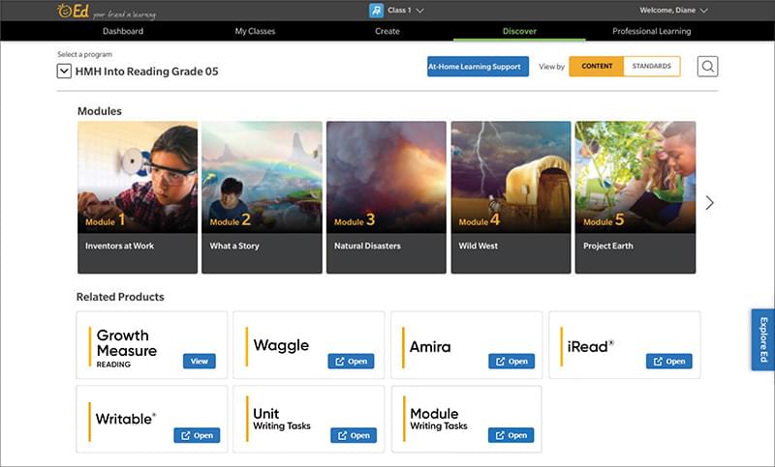Switch View by to STANDARDS
775x467 pixels.
[x=651, y=66]
